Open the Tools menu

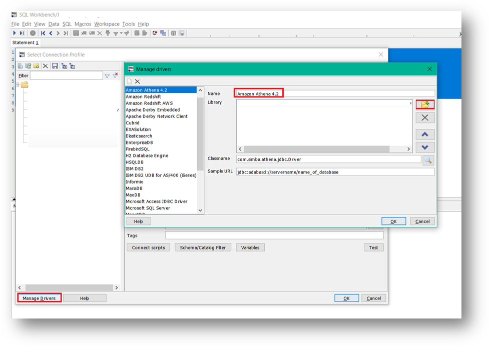point(129,24)
